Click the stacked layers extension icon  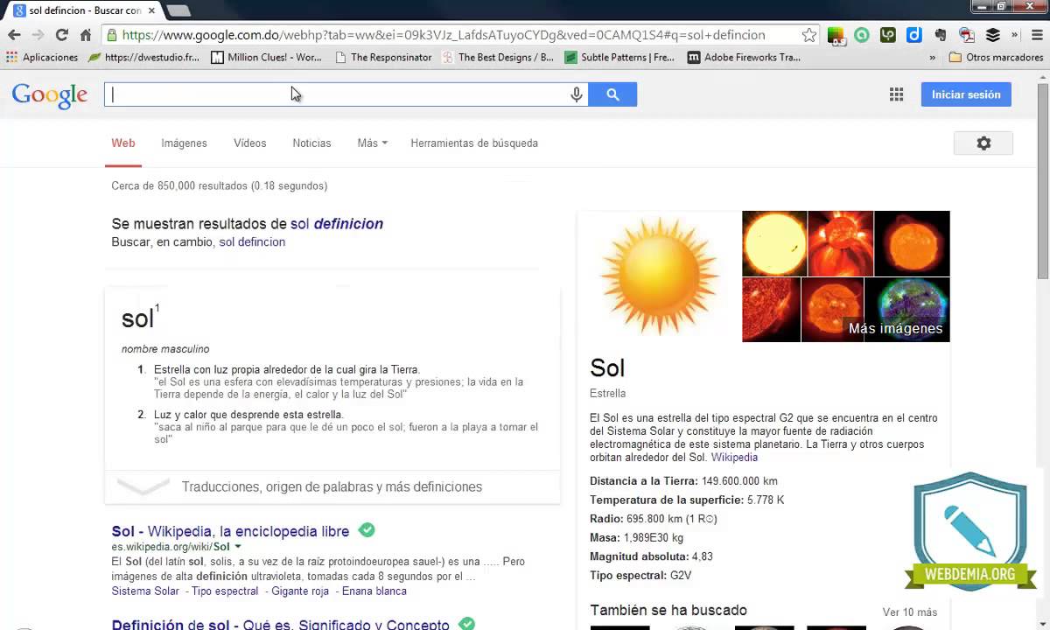click(993, 35)
